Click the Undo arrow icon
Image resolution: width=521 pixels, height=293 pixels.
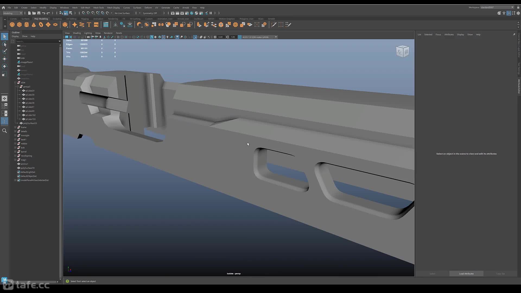pos(43,13)
